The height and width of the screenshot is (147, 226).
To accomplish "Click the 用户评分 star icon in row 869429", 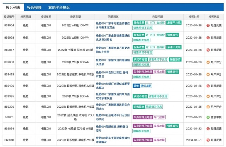I will tap(208, 74).
